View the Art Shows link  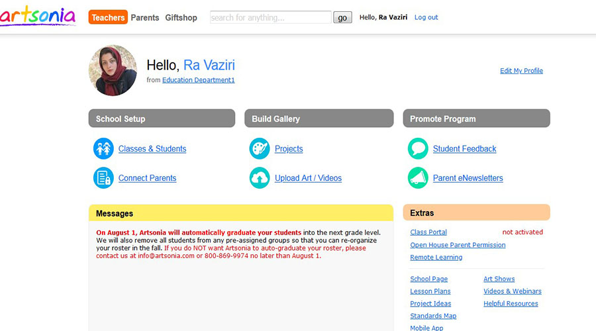499,279
